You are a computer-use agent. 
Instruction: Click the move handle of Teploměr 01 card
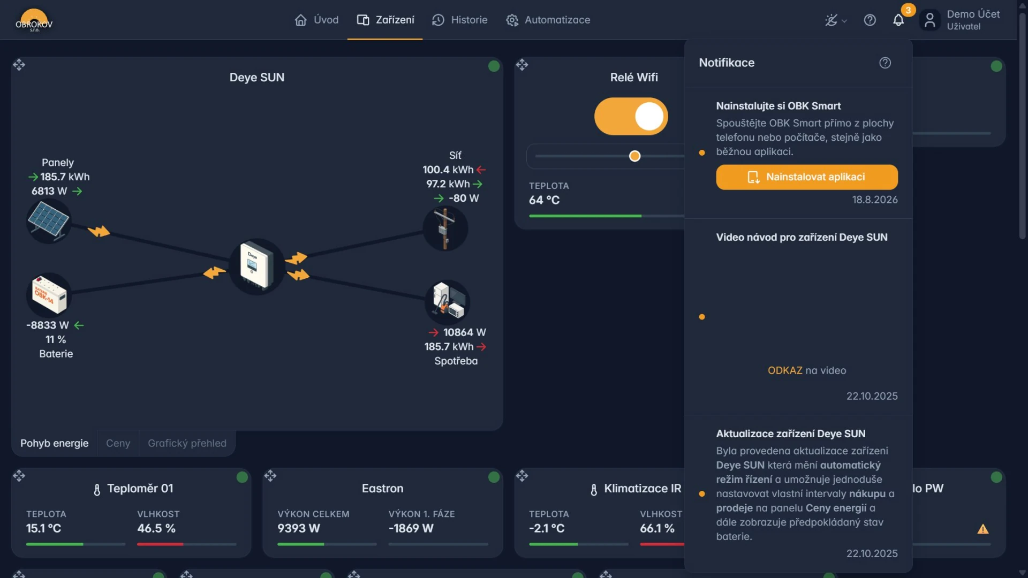click(19, 476)
